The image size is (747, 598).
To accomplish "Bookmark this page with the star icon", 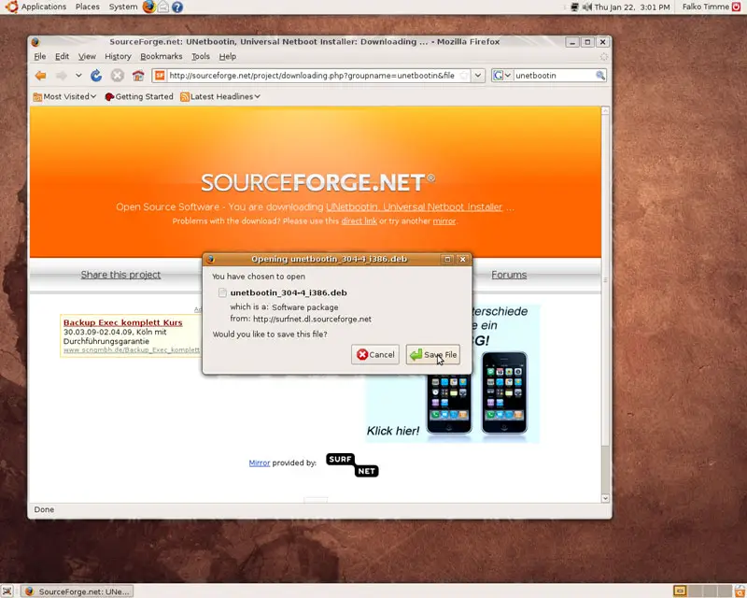I will (463, 76).
